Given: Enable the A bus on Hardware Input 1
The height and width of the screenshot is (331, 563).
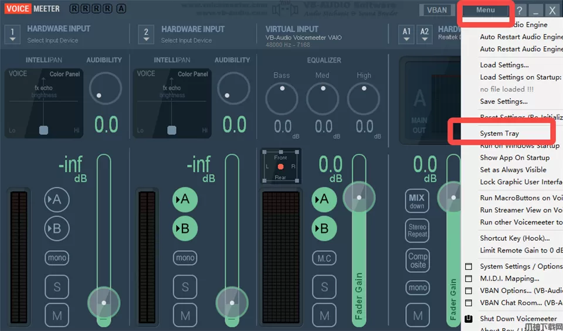Looking at the screenshot, I should (x=57, y=200).
